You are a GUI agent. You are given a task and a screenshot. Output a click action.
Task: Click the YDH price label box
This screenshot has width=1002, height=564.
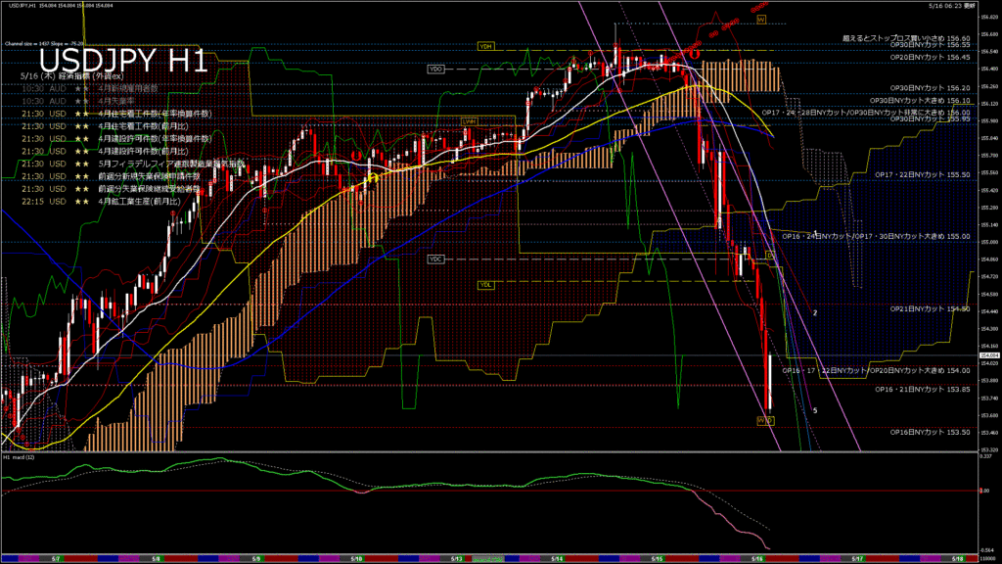pyautogui.click(x=486, y=46)
